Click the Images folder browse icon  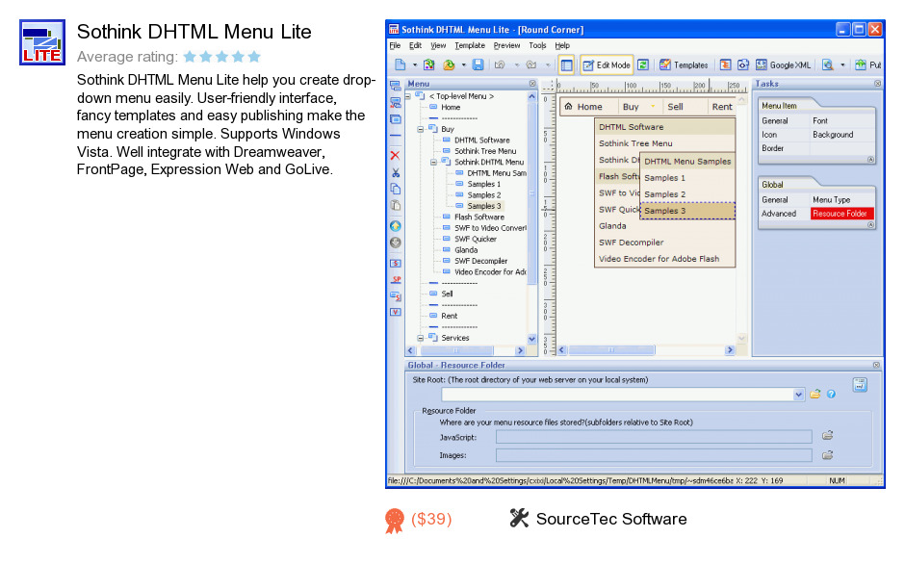(x=827, y=455)
